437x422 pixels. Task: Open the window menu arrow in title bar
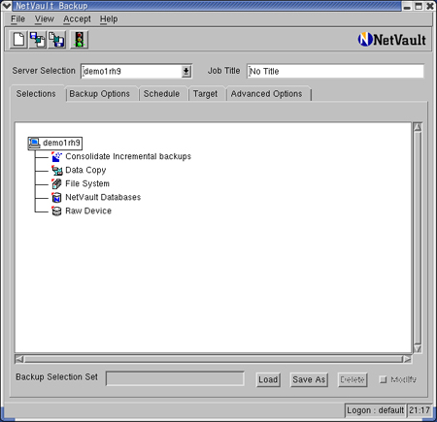pos(7,6)
